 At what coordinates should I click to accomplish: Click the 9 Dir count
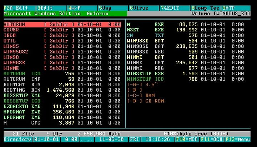point(54,134)
